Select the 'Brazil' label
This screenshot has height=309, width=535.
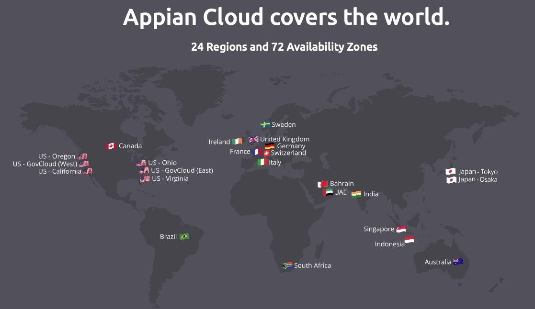pos(168,236)
